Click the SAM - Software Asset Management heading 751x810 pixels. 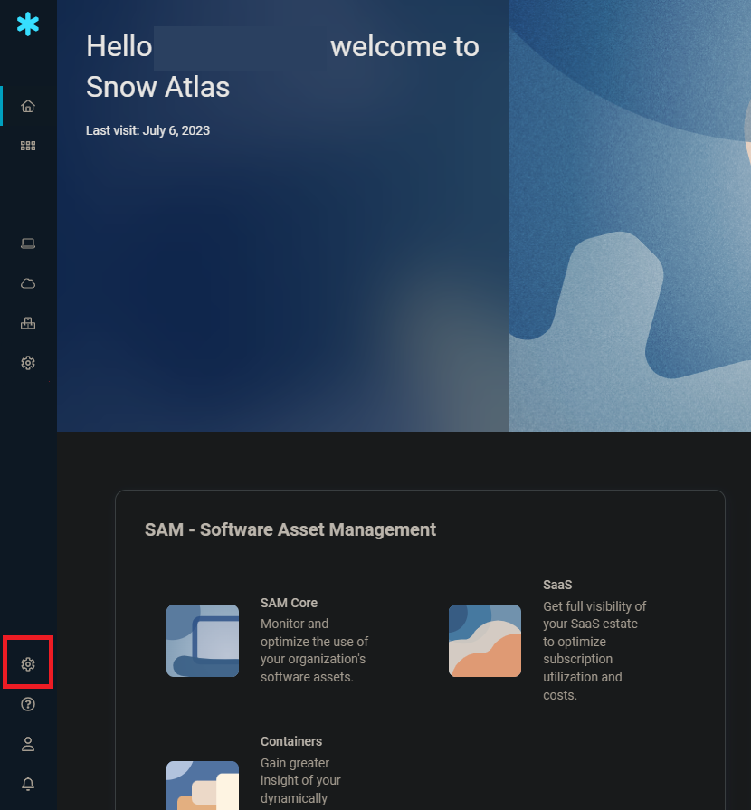[290, 529]
